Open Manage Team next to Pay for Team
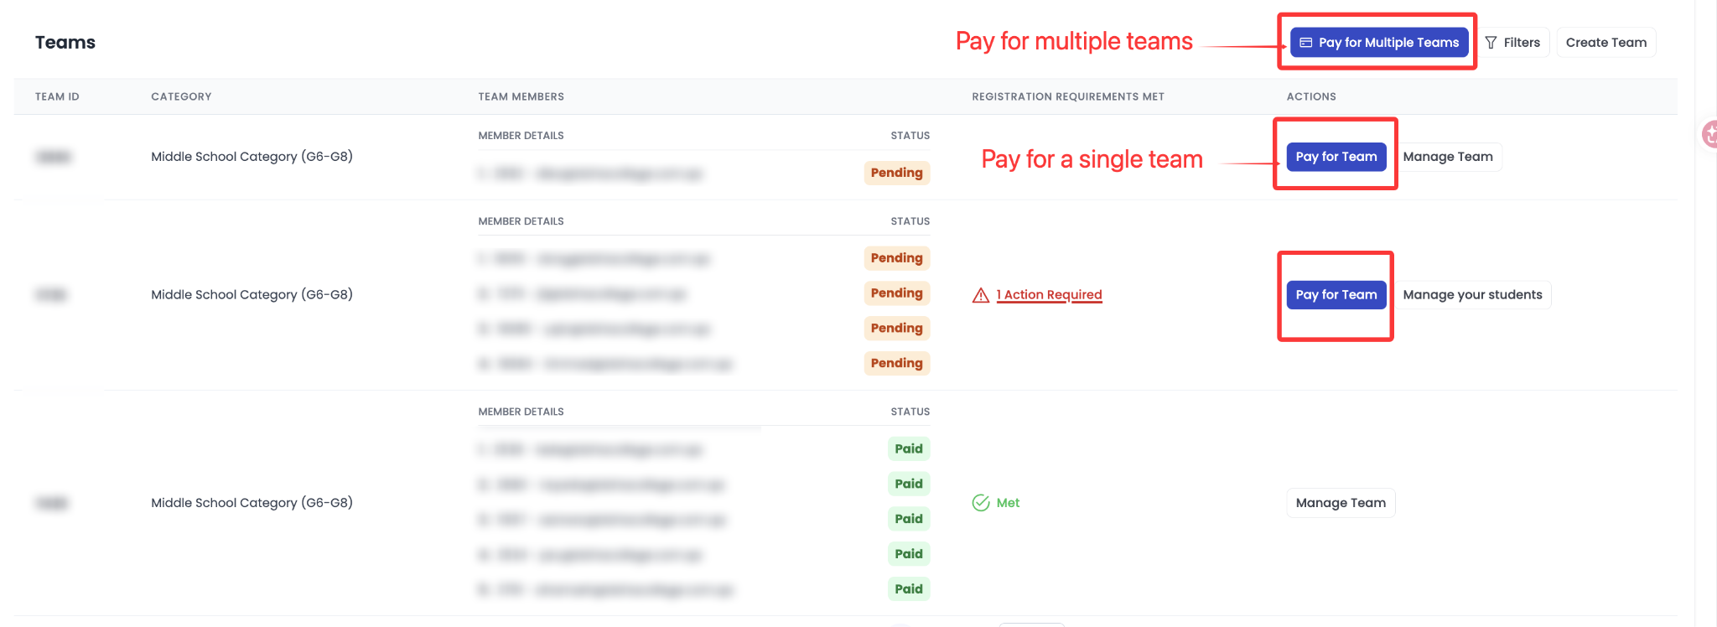This screenshot has height=627, width=1717. pyautogui.click(x=1448, y=157)
